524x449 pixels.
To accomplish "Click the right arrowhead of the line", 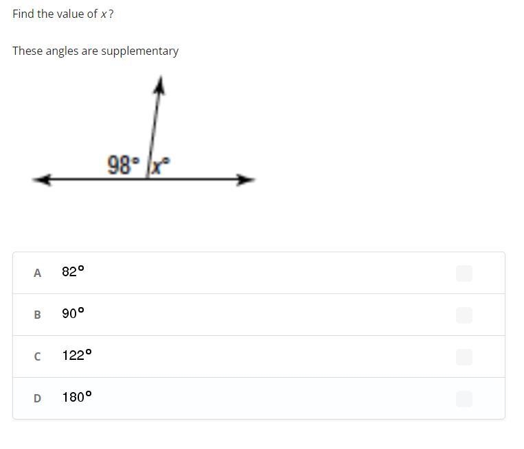I will tap(245, 180).
